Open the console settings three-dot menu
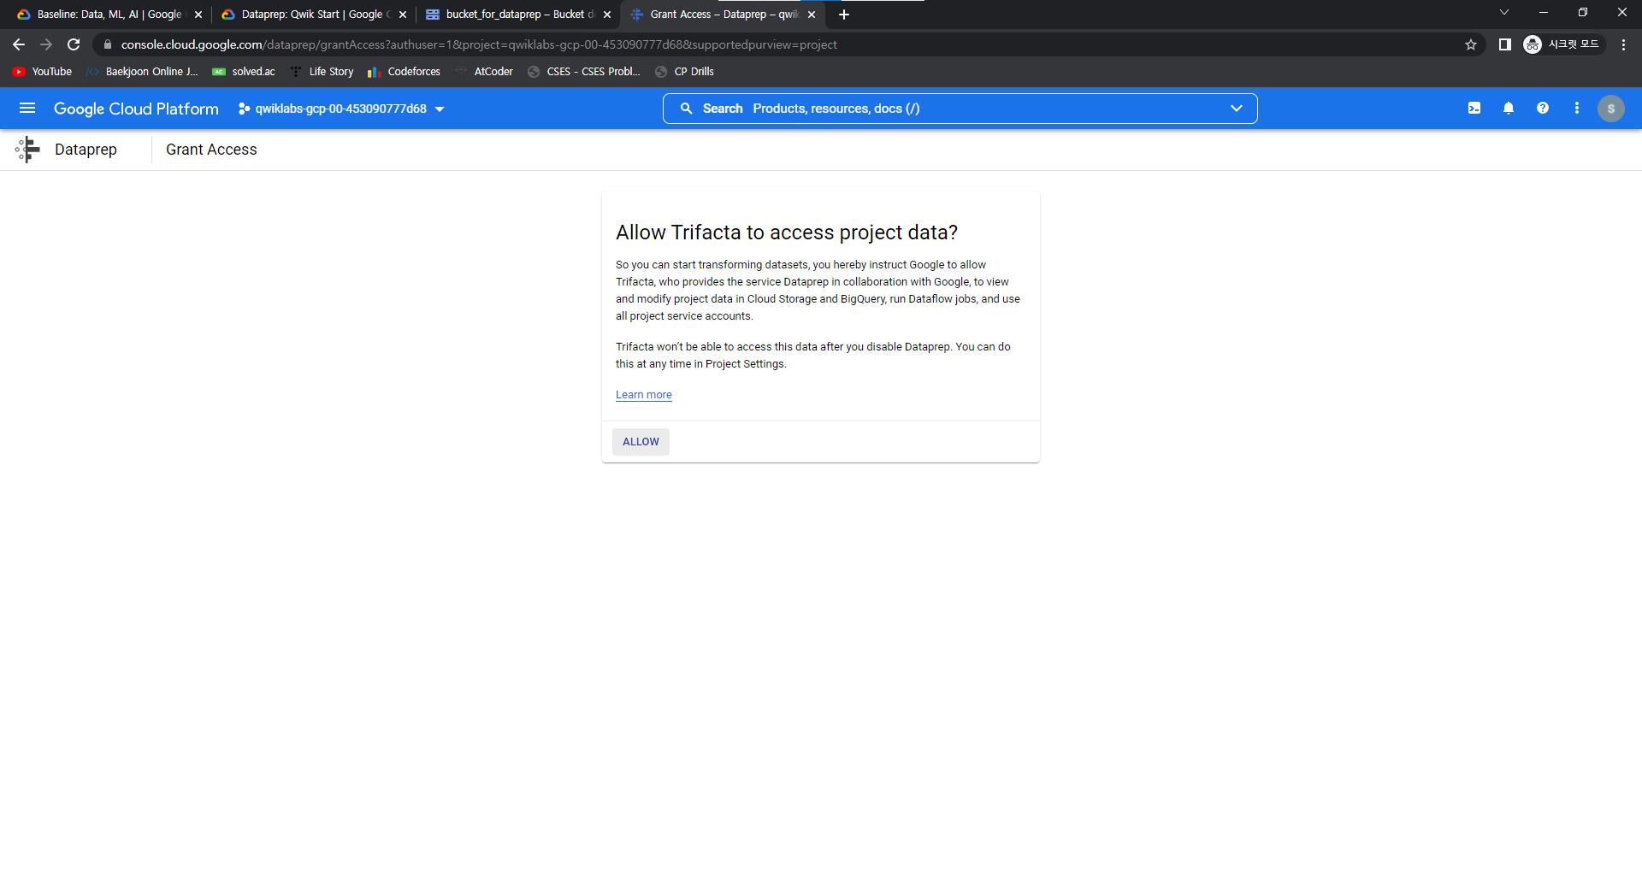 1577,109
